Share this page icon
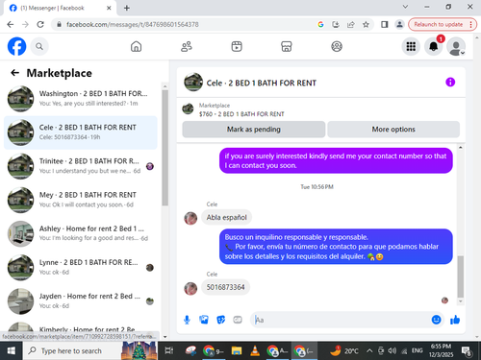 (351, 24)
